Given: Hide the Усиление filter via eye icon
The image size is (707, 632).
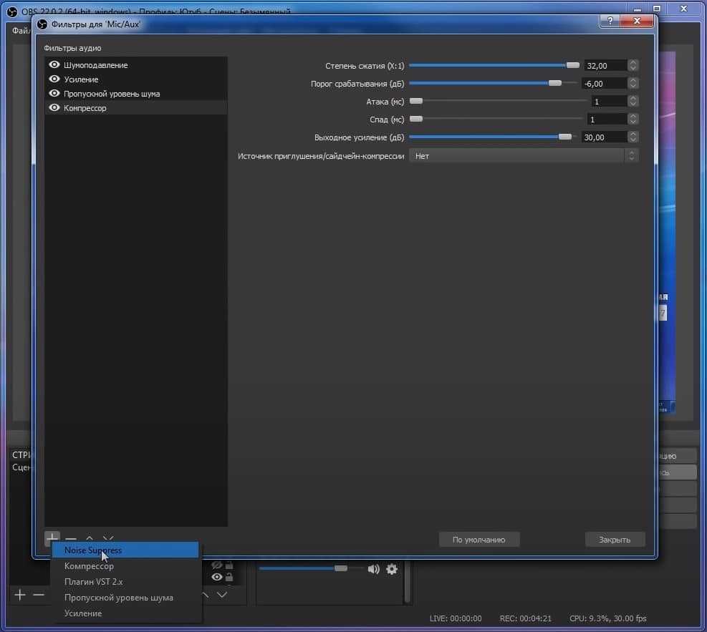Looking at the screenshot, I should tap(54, 79).
